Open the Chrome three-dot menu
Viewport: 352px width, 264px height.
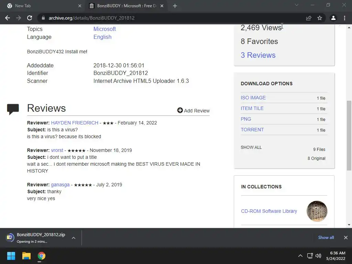pos(344,18)
